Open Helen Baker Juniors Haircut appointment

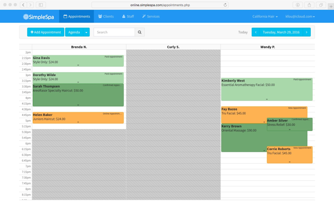click(x=78, y=118)
